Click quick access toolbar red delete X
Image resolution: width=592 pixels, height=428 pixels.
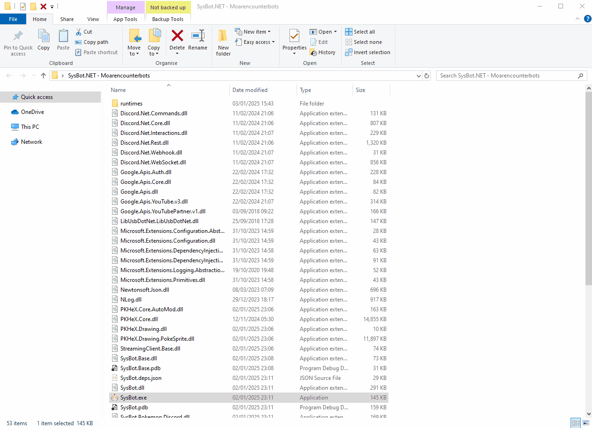43,7
